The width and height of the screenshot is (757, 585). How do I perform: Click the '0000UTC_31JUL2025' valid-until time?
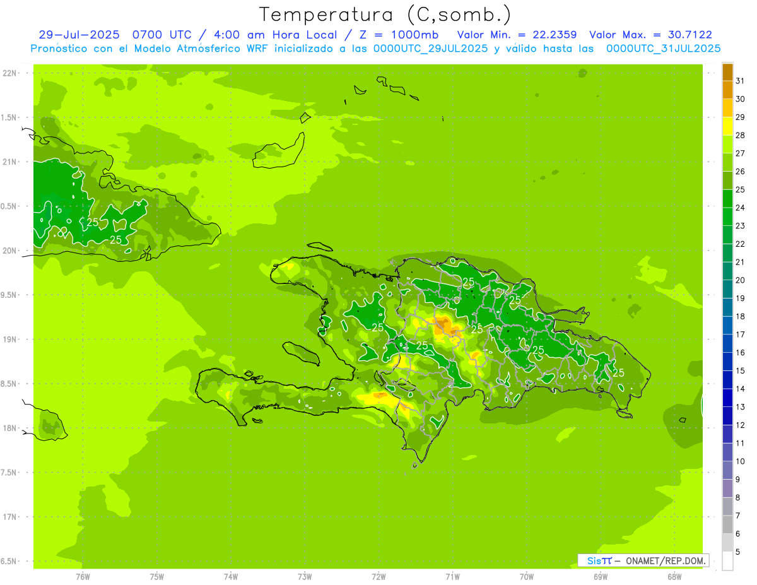click(663, 49)
